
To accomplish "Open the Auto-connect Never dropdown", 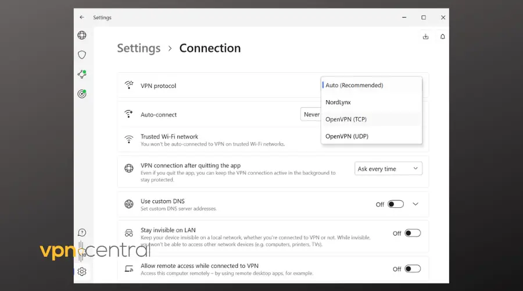I will click(x=311, y=114).
